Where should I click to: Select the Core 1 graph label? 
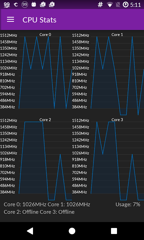(x=117, y=34)
